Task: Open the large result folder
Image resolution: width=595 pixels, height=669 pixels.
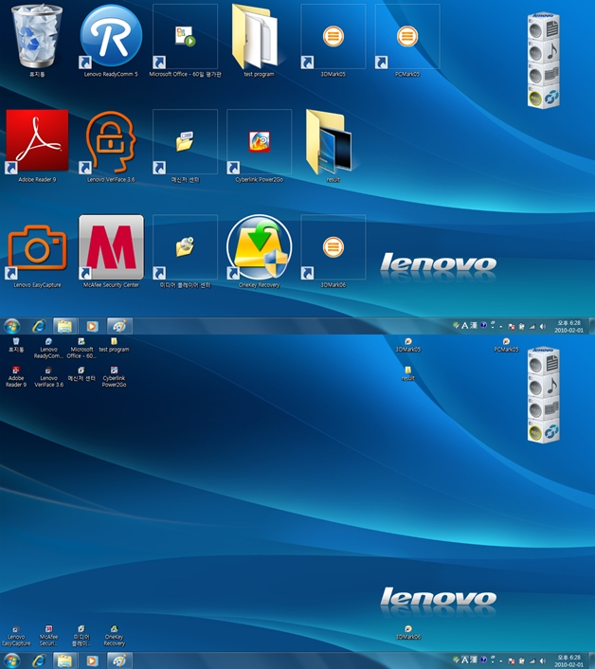Action: click(x=330, y=141)
